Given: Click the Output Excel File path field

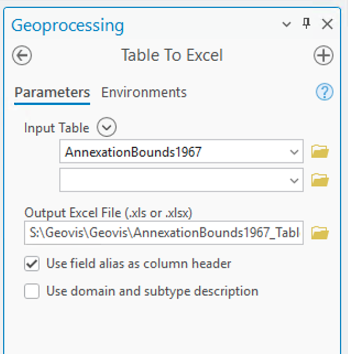Looking at the screenshot, I should coord(164,234).
